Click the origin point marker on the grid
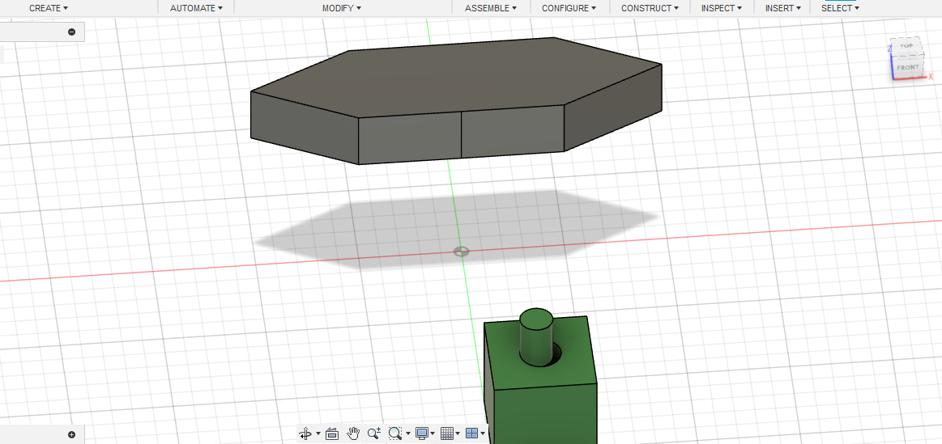Image resolution: width=942 pixels, height=444 pixels. point(461,252)
